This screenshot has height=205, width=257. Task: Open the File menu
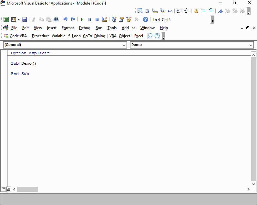14,28
